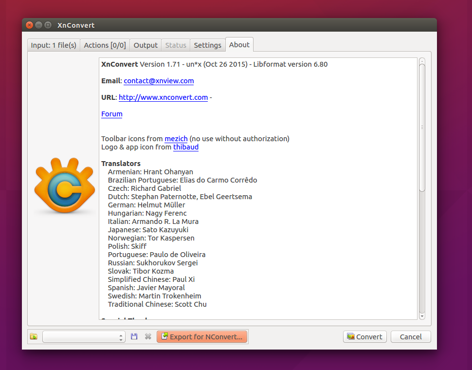Select the Status tab
The width and height of the screenshot is (472, 370).
click(176, 45)
